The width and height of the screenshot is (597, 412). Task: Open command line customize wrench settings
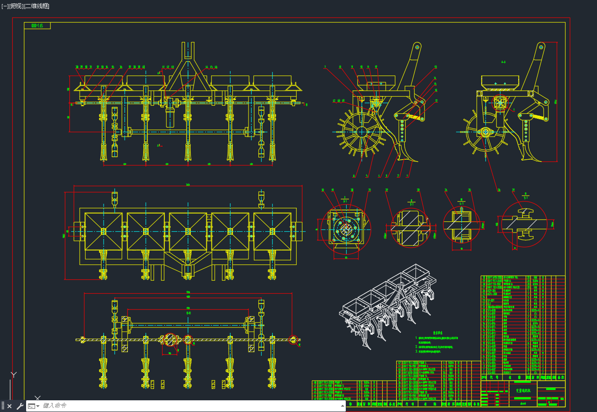point(19,406)
